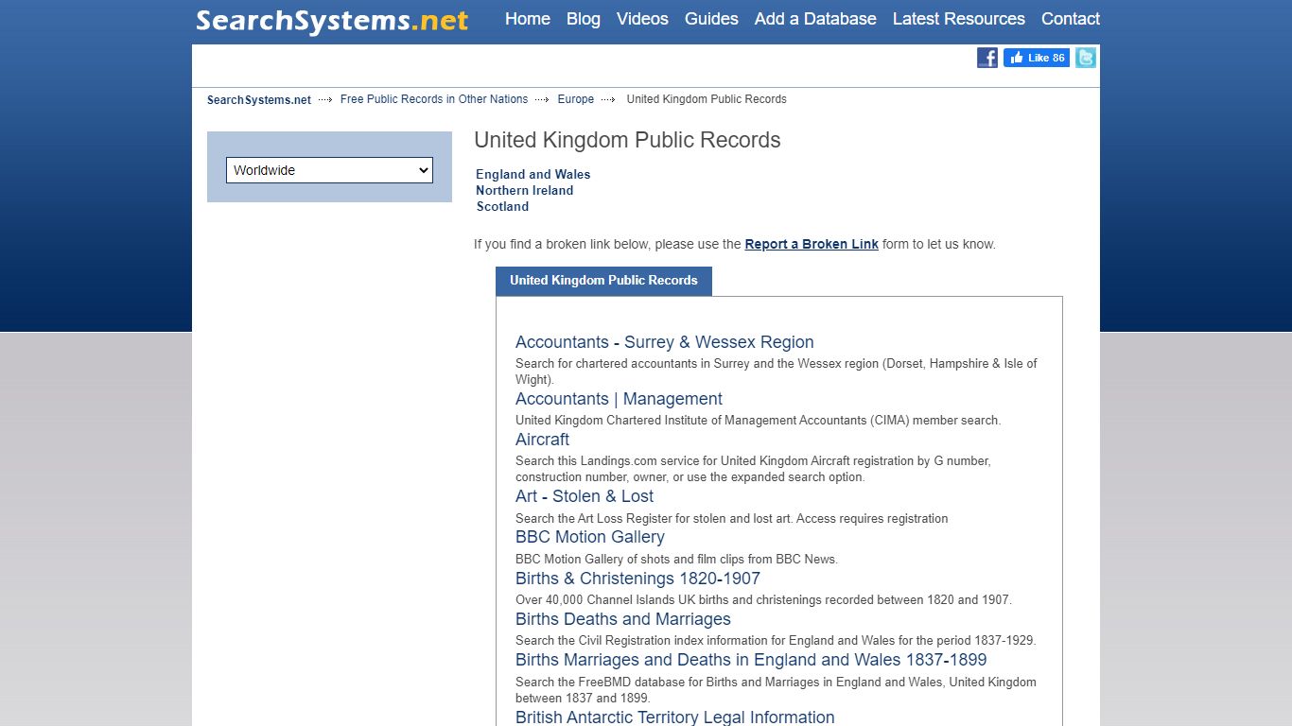Screen dimensions: 1292x726
Task: Open the England and Wales link
Action: (x=533, y=174)
